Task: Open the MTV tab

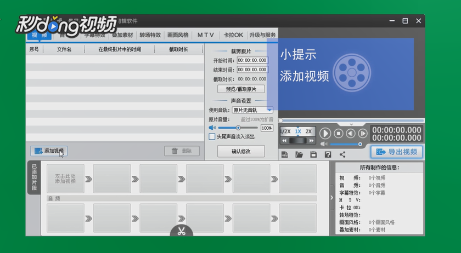Action: click(x=205, y=35)
